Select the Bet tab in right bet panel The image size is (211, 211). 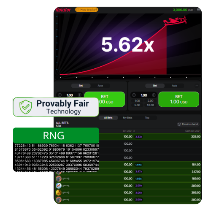click(155, 86)
